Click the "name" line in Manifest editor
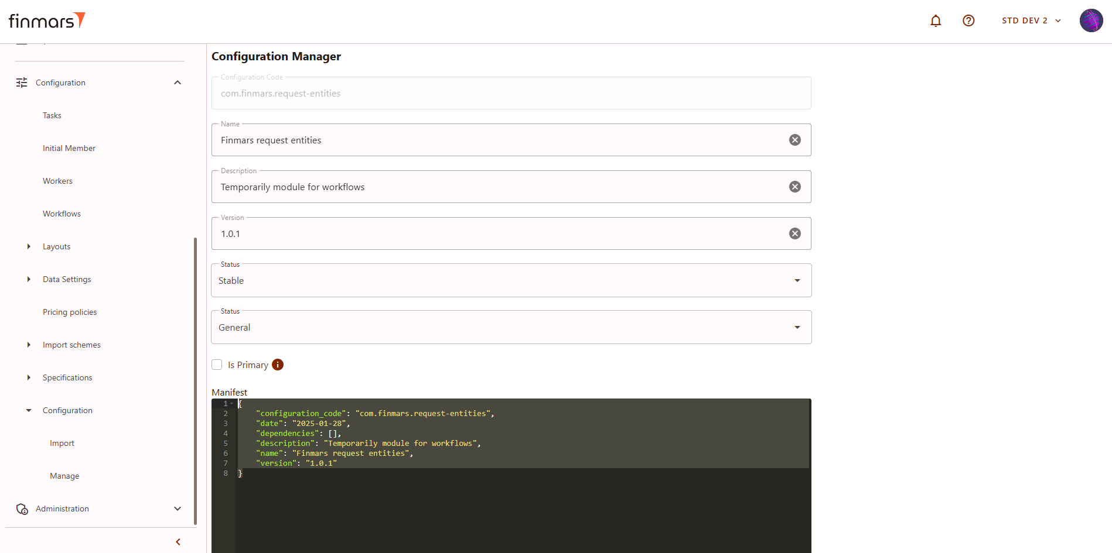 coord(335,454)
